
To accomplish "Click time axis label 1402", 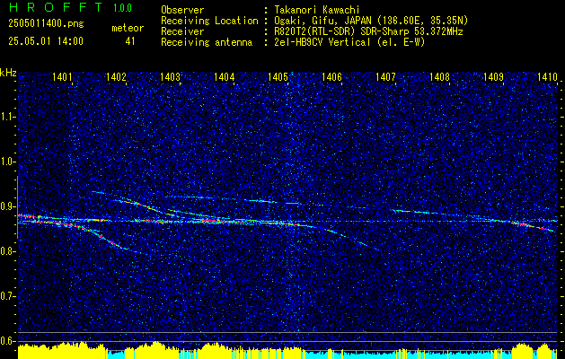I will [117, 76].
